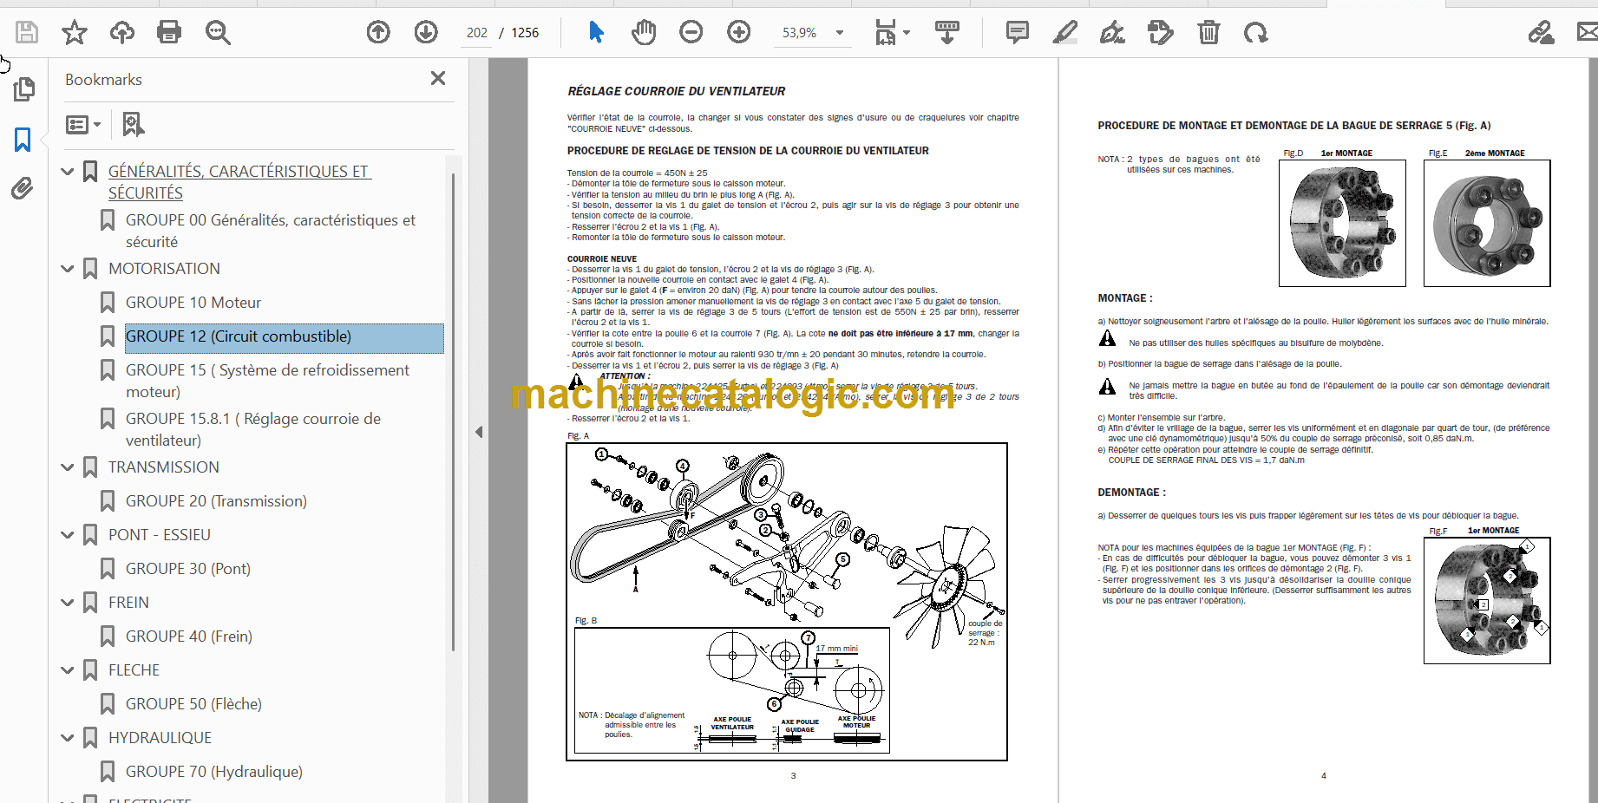Toggle the Bookmarks panel icon
1598x803 pixels.
pyautogui.click(x=23, y=140)
